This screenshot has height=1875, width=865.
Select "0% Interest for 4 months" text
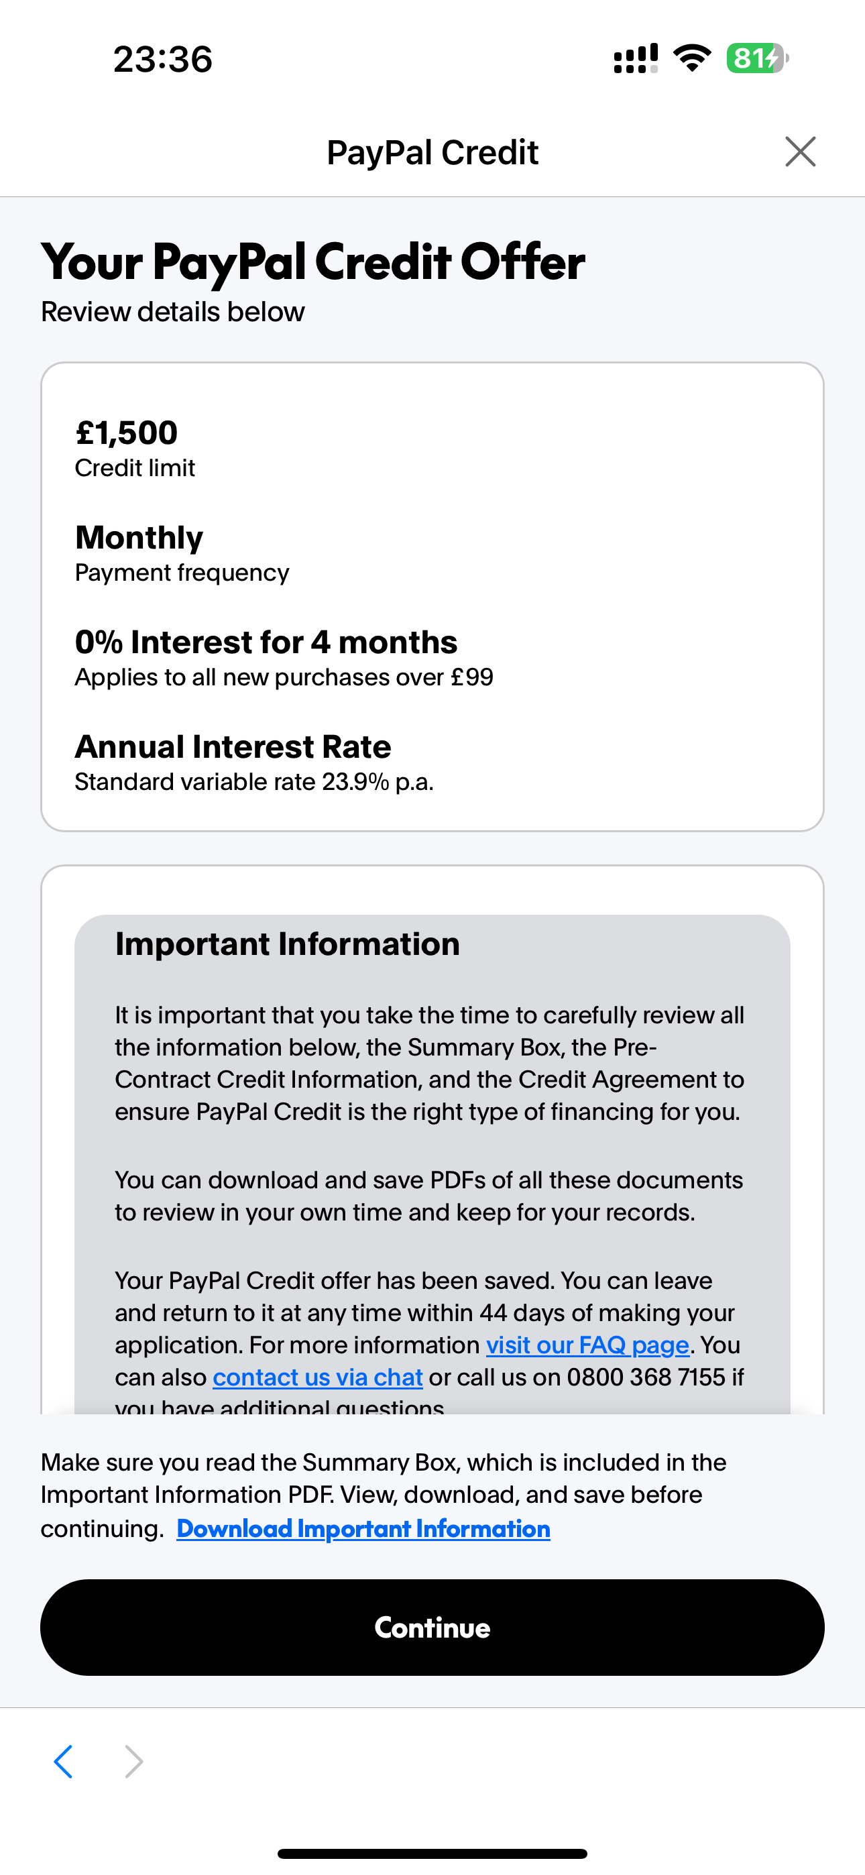(x=266, y=642)
